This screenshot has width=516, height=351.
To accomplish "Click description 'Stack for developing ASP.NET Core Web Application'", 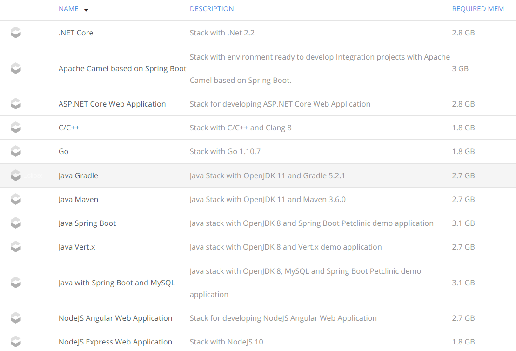I will tap(280, 104).
